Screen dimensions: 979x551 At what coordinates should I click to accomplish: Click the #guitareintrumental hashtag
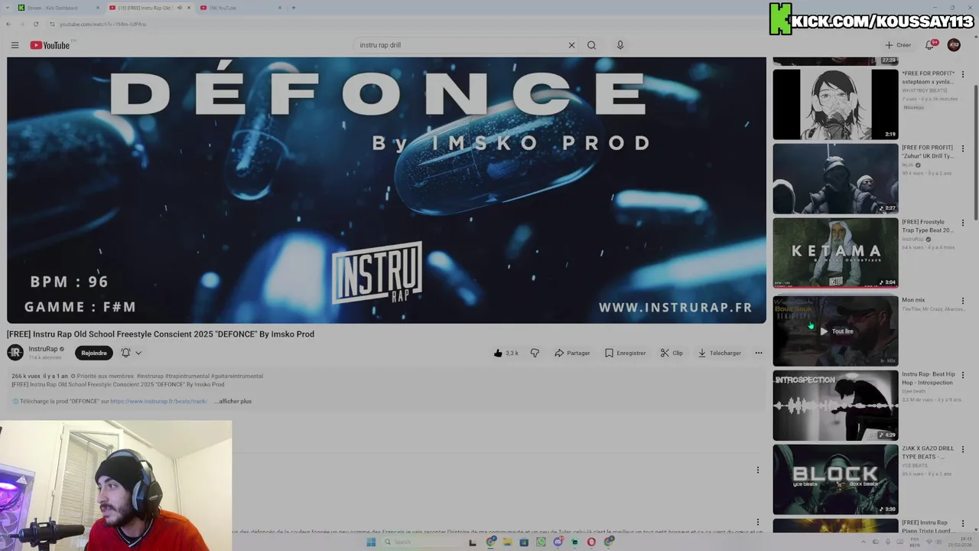pos(237,376)
